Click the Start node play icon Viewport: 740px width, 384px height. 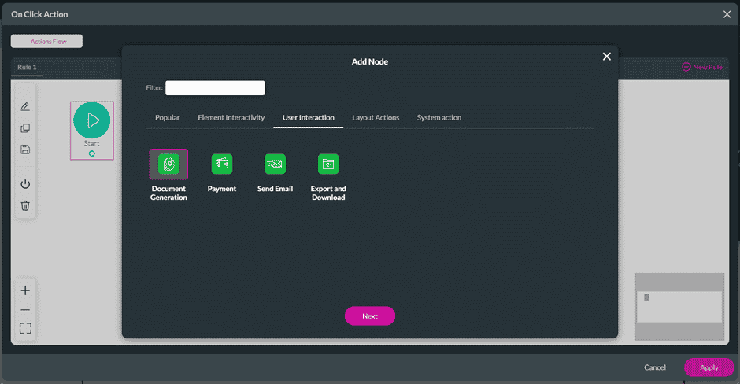coord(92,120)
